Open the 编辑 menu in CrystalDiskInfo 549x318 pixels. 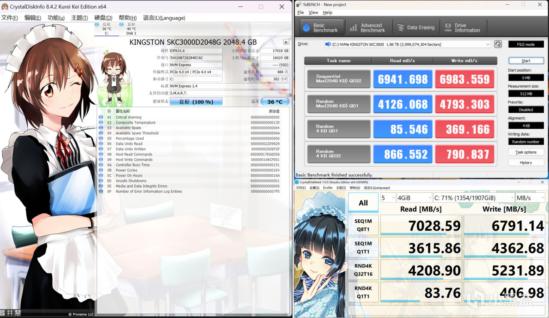33,18
